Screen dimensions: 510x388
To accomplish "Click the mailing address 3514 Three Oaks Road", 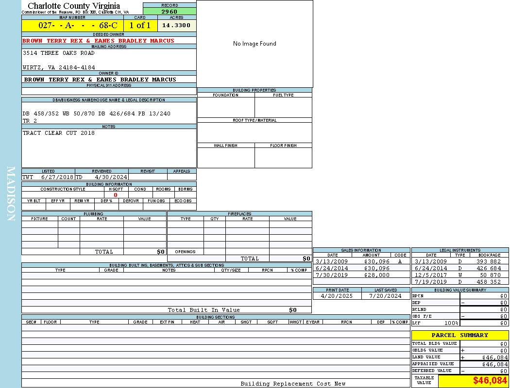I will (59, 53).
